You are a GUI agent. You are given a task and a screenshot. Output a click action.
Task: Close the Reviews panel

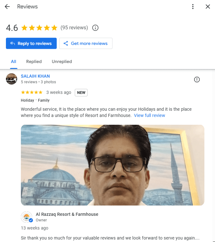click(x=208, y=7)
